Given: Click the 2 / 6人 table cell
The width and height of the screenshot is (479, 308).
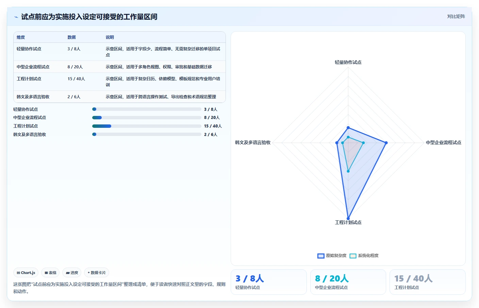Looking at the screenshot, I should [74, 97].
